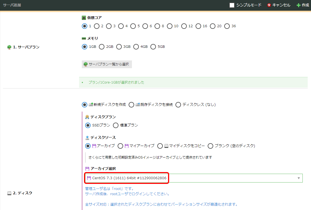This screenshot has width=311, height=210.
Task: Click disk icon beside 新規ディスクを作成
Action: click(x=91, y=104)
